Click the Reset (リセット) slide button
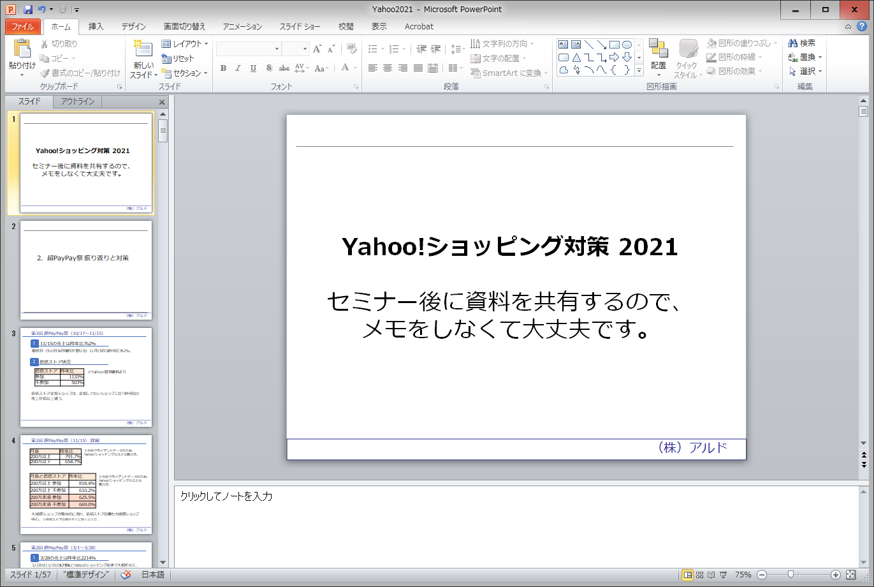 (x=177, y=58)
